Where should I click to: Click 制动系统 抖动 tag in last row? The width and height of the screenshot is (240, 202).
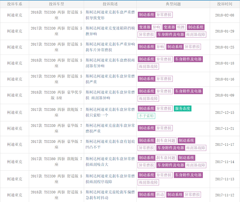tap(151, 195)
